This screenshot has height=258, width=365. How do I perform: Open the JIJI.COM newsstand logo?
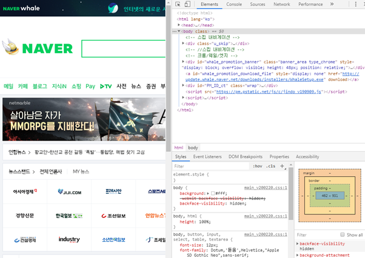click(69, 192)
